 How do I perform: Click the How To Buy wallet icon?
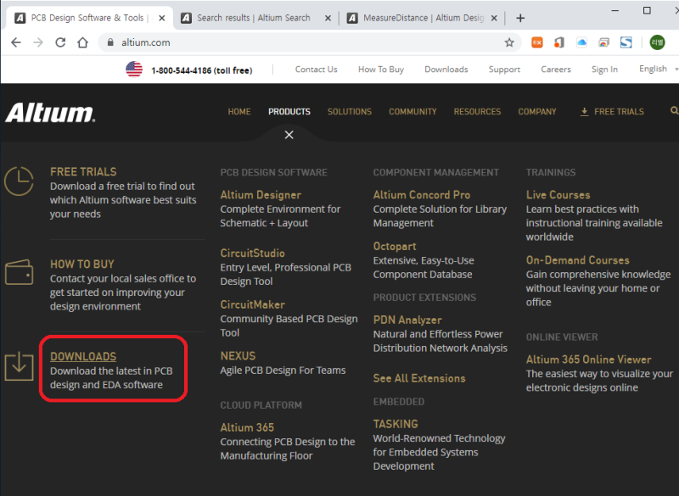(19, 273)
